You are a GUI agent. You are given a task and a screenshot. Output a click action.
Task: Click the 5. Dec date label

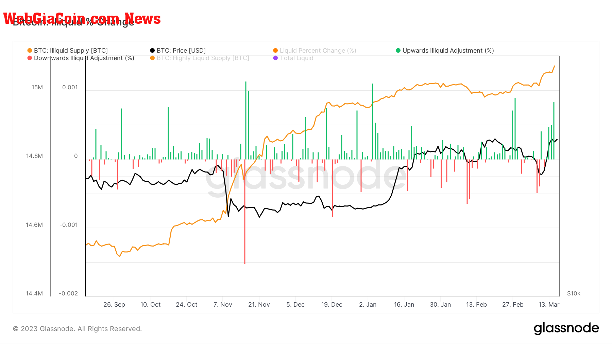(295, 305)
